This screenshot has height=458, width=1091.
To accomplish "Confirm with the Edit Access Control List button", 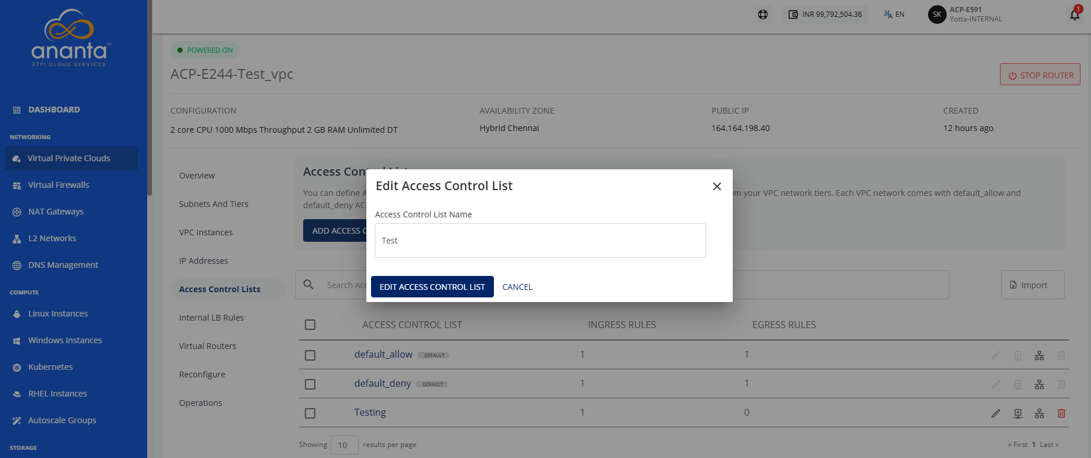I will [432, 287].
